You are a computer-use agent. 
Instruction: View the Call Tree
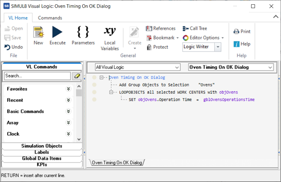point(195,28)
